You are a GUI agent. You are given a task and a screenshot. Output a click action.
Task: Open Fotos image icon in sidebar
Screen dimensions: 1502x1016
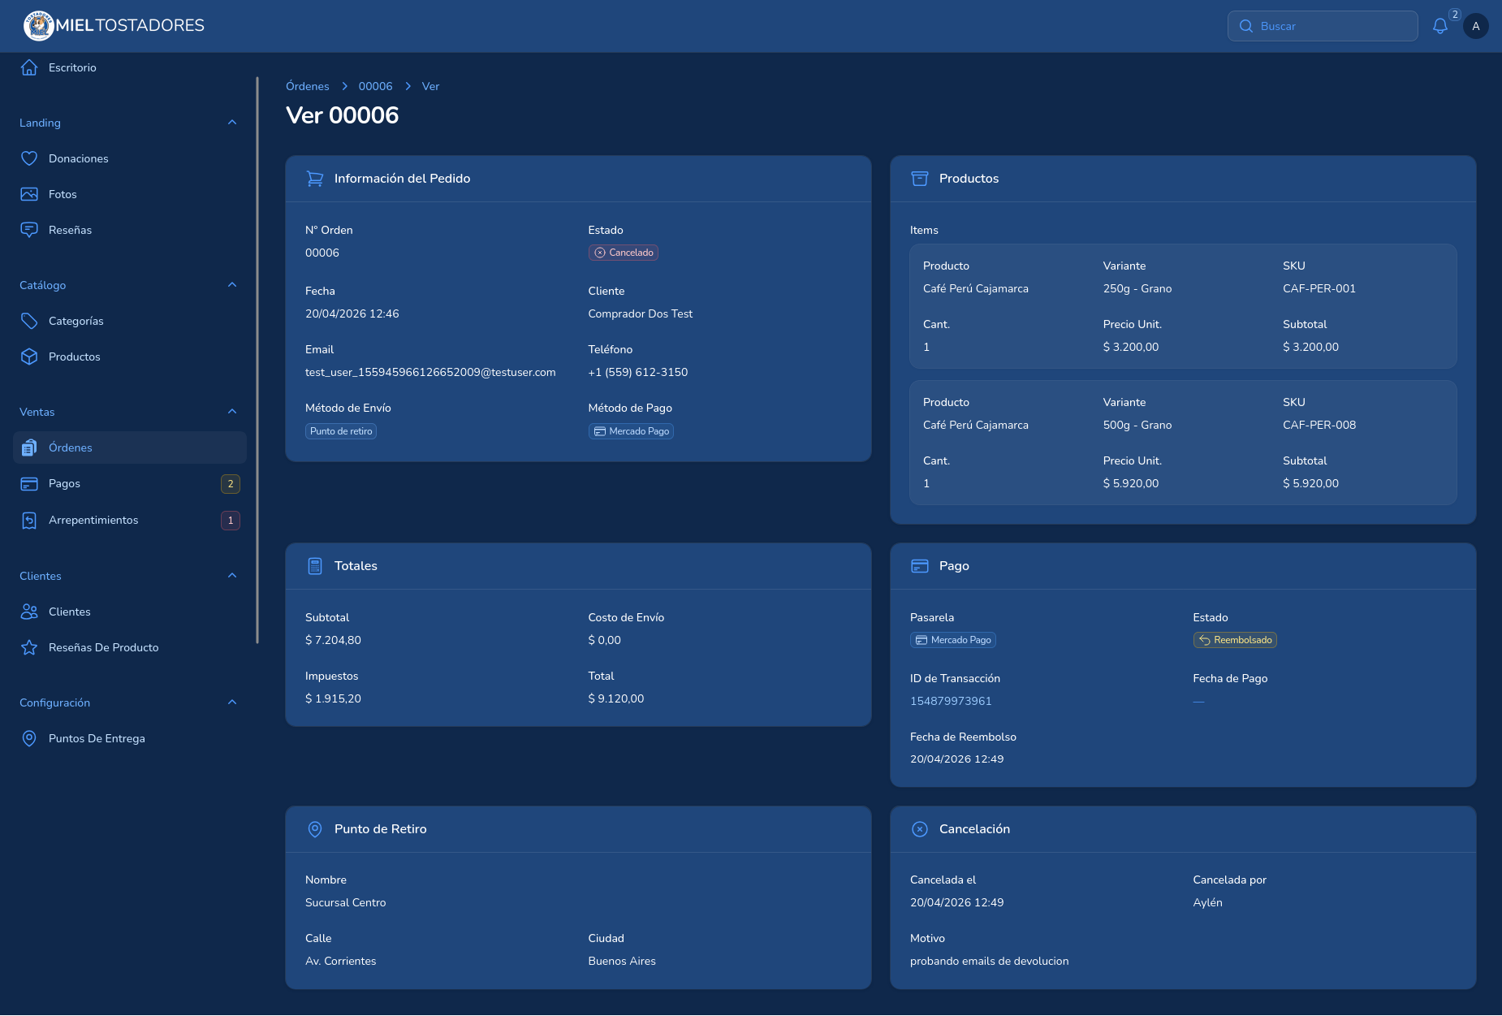[29, 194]
